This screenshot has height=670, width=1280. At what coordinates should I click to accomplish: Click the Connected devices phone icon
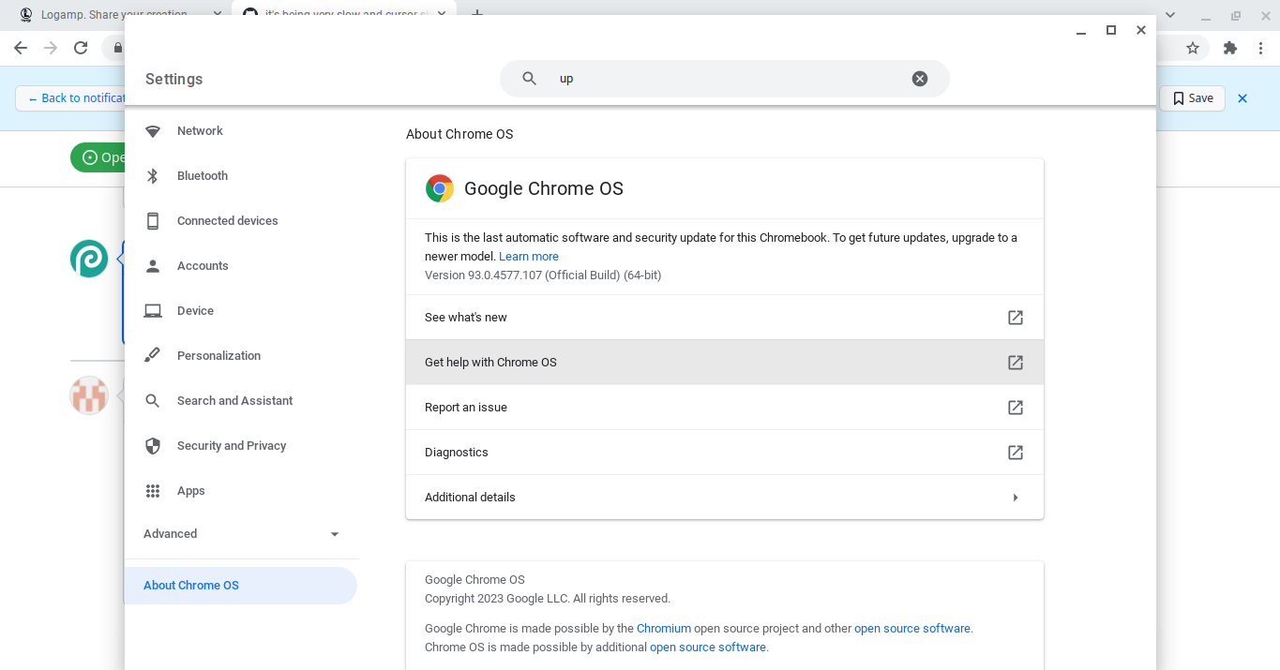pyautogui.click(x=152, y=220)
